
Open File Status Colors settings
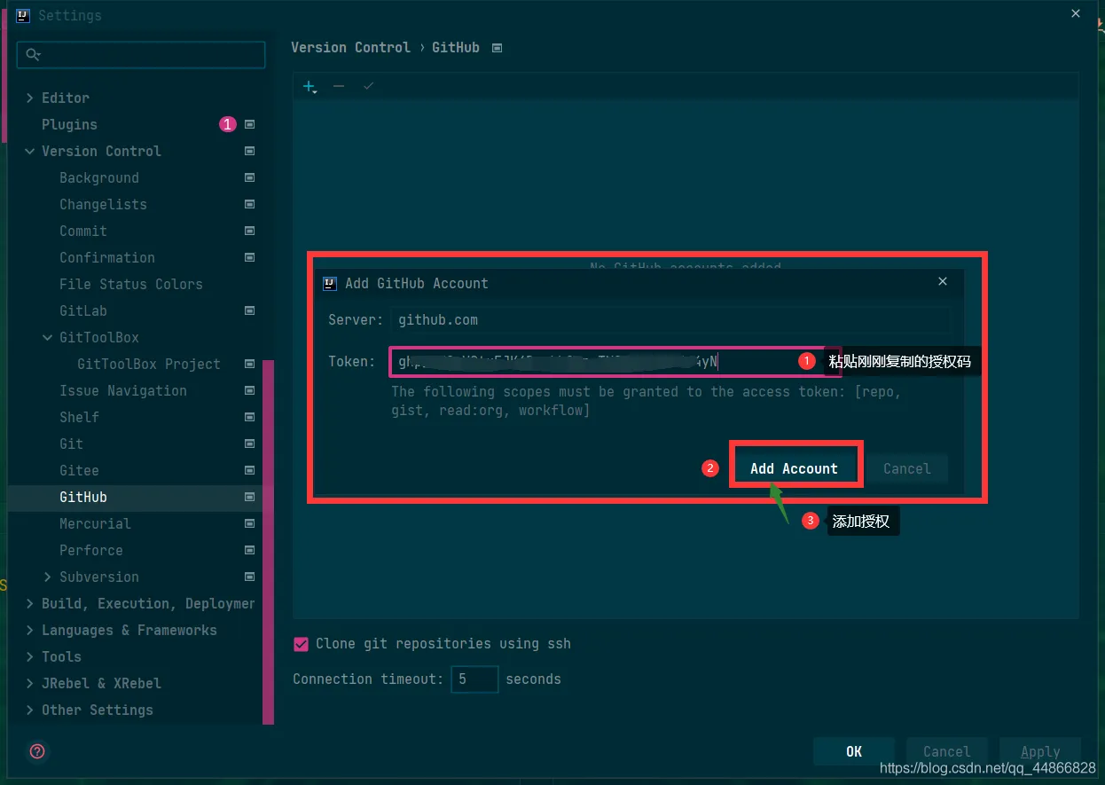click(x=131, y=284)
